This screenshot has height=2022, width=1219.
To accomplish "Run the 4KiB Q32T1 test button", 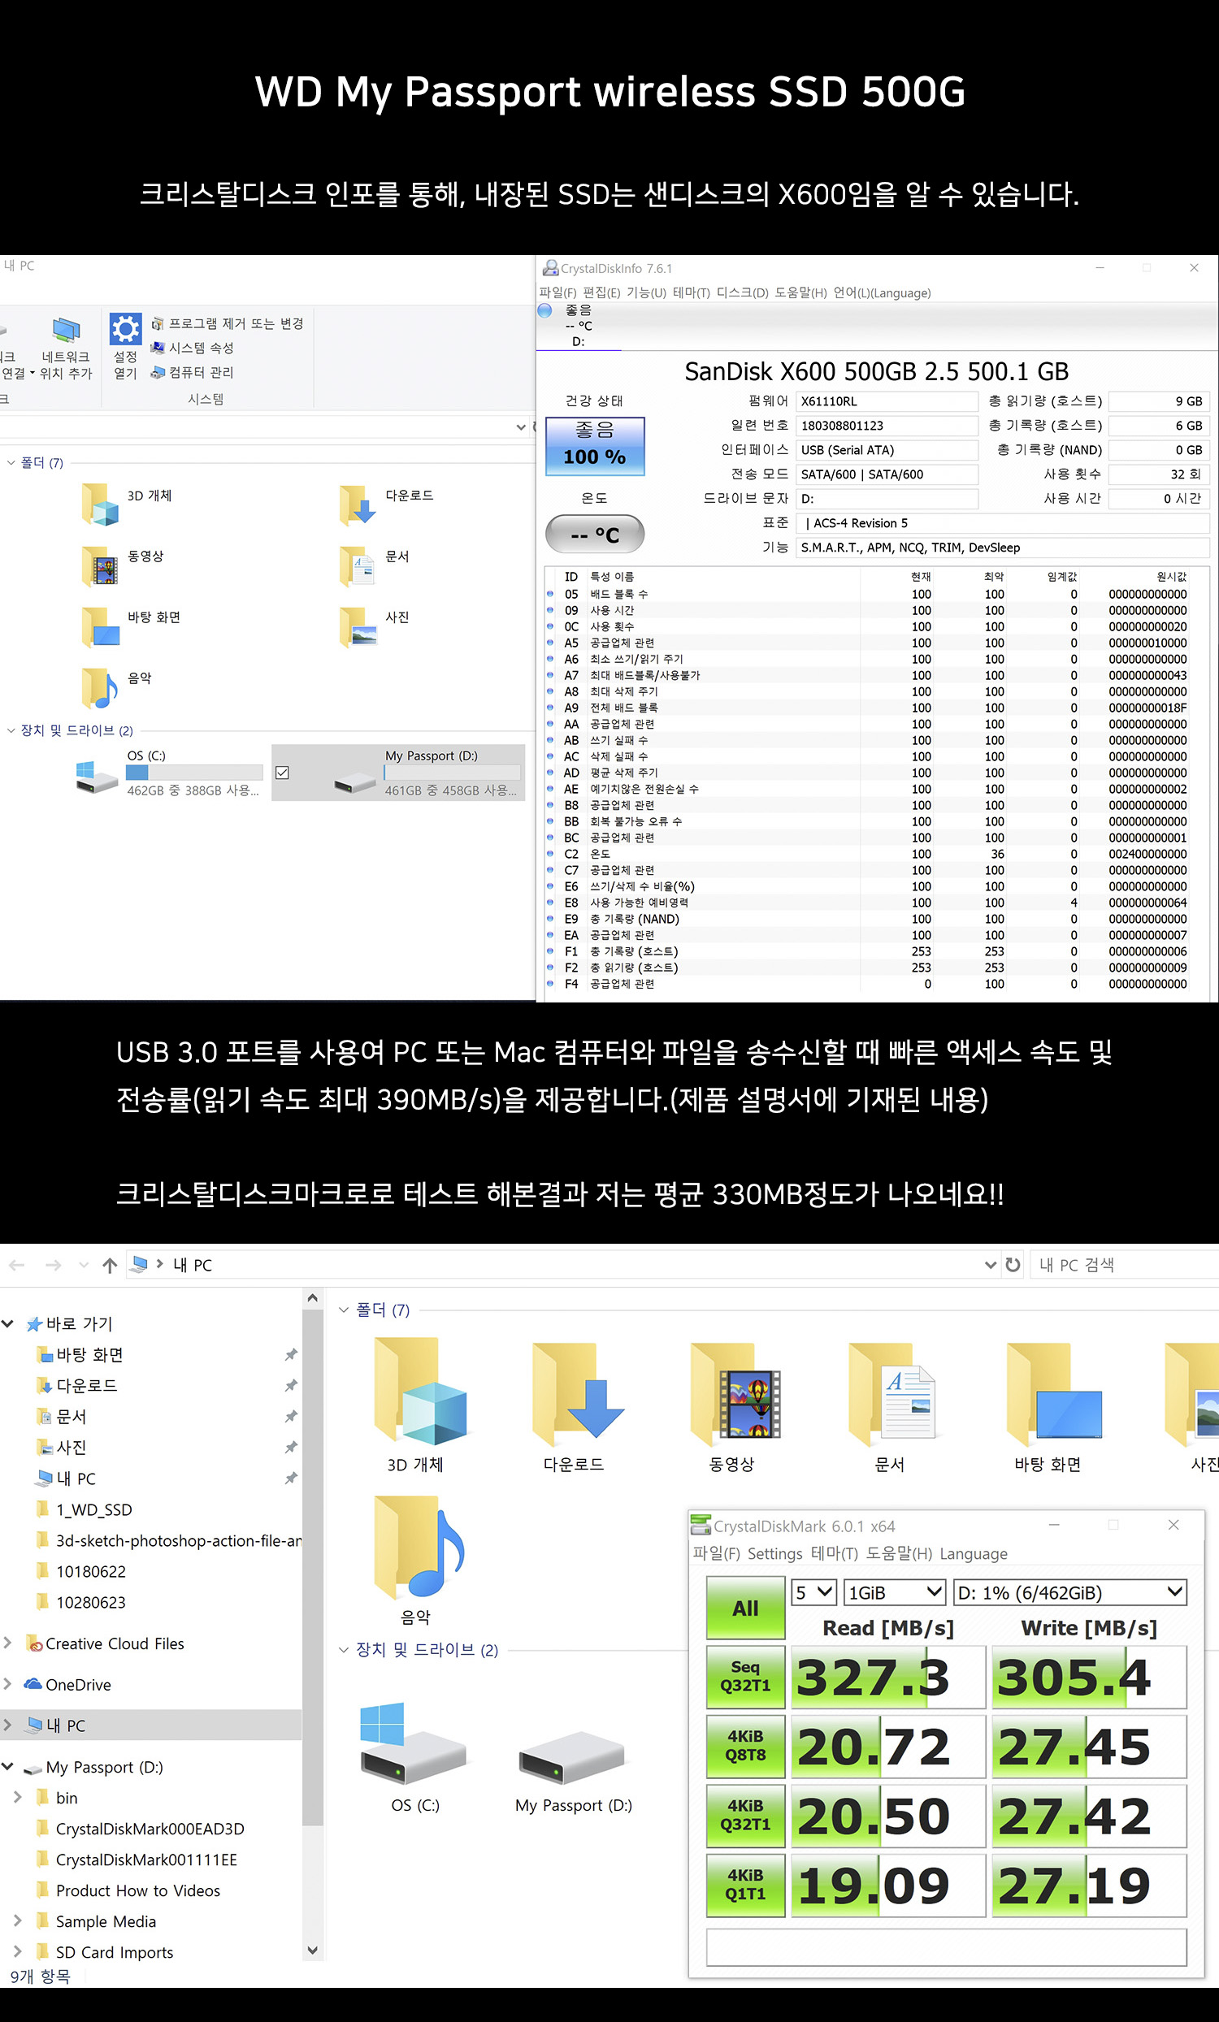I will coord(744,1815).
